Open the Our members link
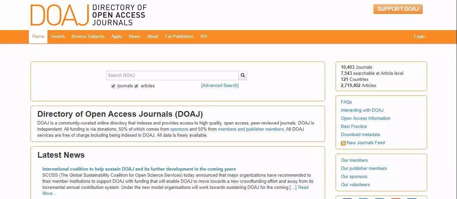This screenshot has width=457, height=199. 354,160
